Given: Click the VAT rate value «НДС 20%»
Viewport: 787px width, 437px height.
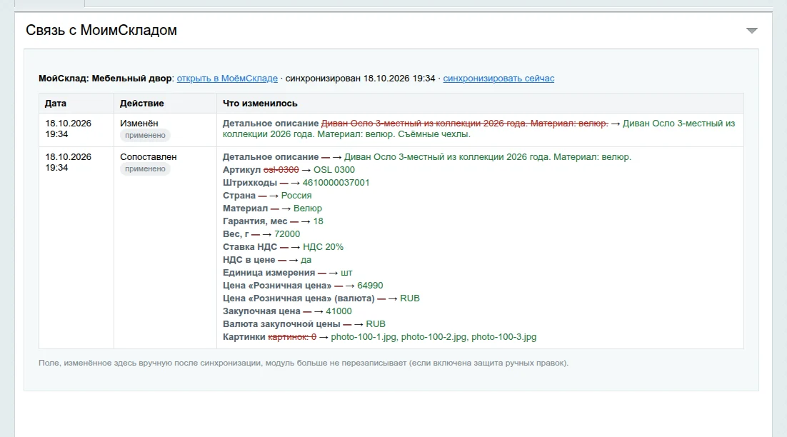Looking at the screenshot, I should point(324,247).
